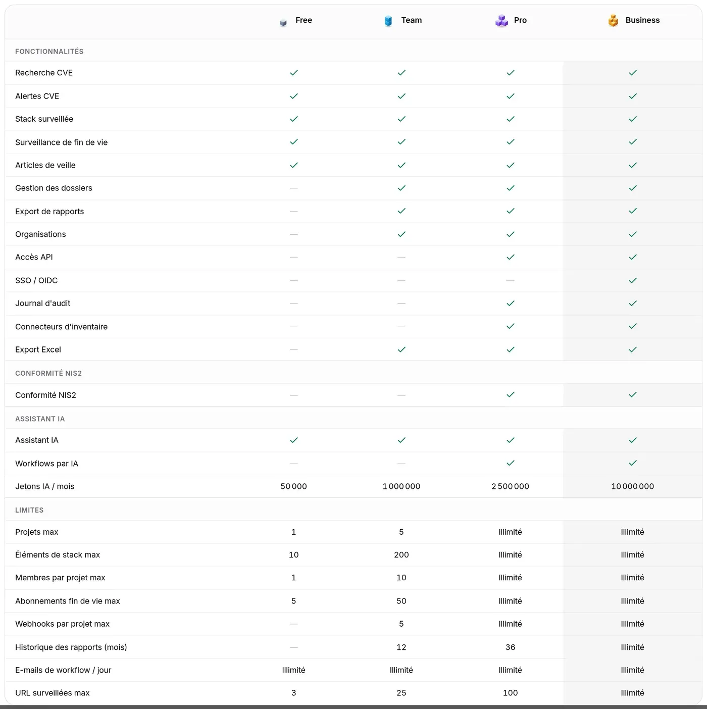707x709 pixels.
Task: Click the 10 000 000 tokens value under Business
Action: tap(633, 486)
